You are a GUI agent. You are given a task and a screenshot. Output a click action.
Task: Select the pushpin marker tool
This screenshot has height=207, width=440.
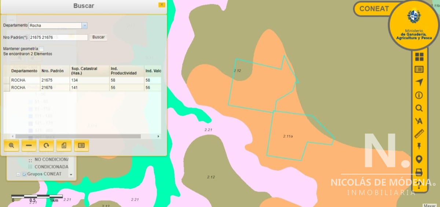coord(419,146)
